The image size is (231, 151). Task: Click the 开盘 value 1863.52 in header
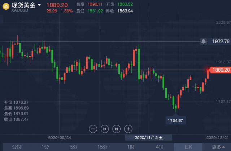click(x=125, y=4)
